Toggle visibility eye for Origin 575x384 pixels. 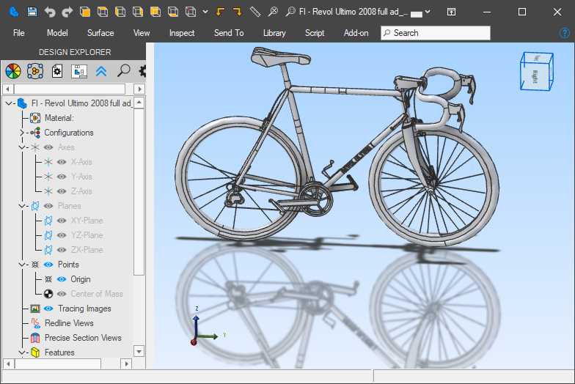tap(62, 279)
